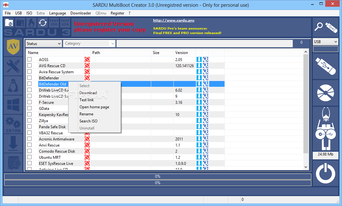Click globe icon for ESET SysRescue Live
This screenshot has width=342, height=206.
pos(206,163)
